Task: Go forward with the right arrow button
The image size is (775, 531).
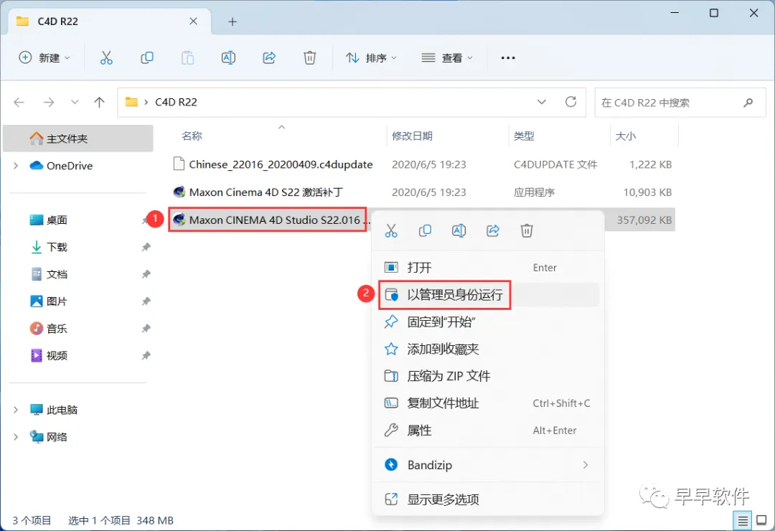Action: click(x=49, y=103)
